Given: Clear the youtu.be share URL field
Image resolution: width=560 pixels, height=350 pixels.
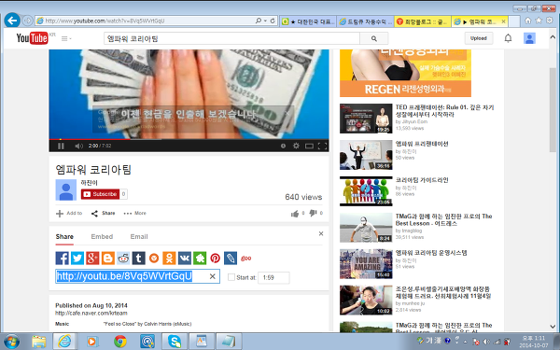Looking at the screenshot, I should point(212,276).
